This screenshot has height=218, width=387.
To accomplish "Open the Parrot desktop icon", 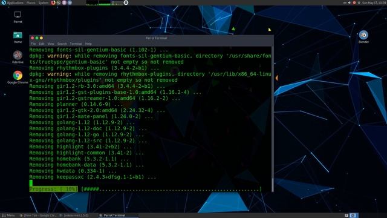I will [18, 17].
